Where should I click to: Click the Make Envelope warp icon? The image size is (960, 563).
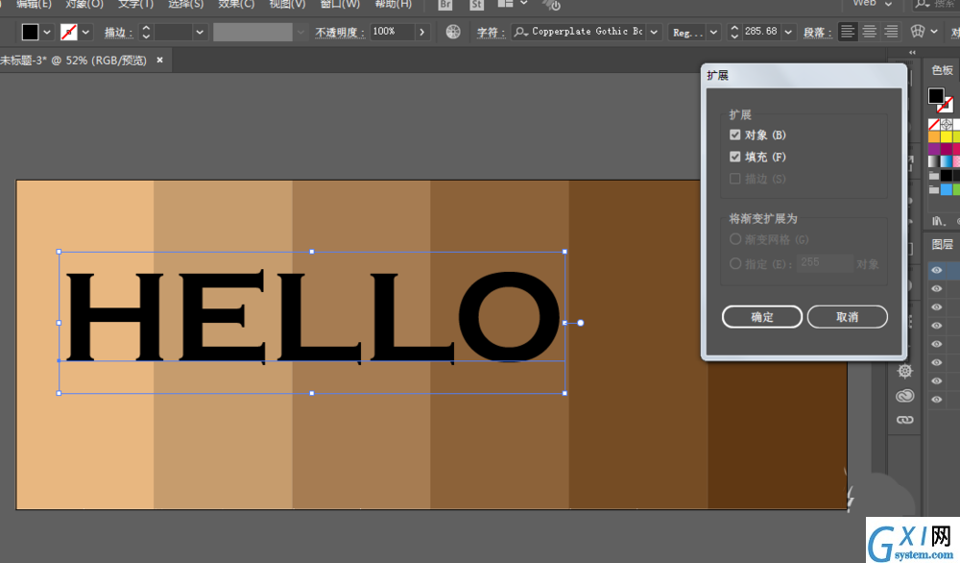(x=917, y=32)
